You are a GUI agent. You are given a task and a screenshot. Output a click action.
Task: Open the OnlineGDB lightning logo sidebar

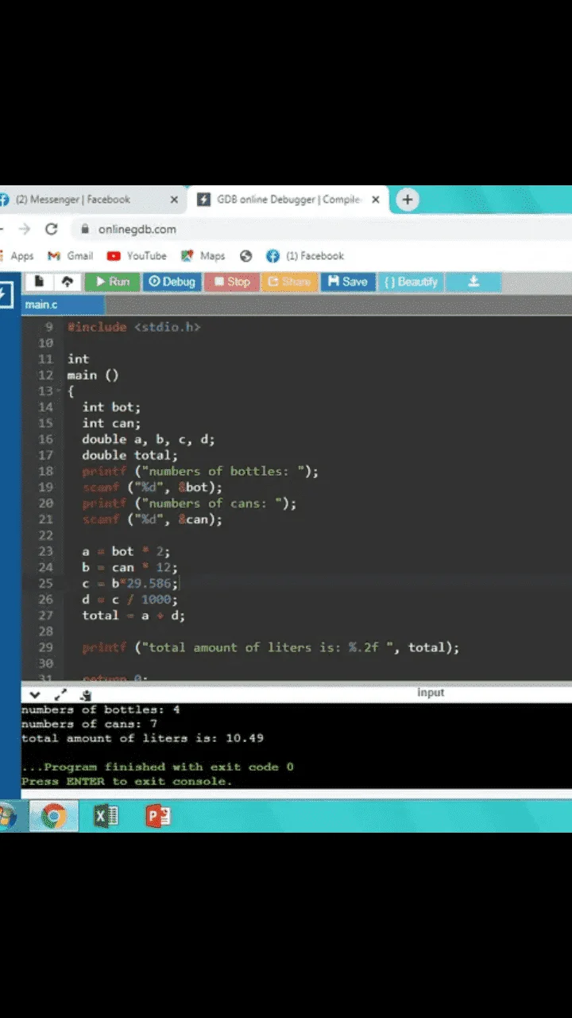pyautogui.click(x=4, y=296)
